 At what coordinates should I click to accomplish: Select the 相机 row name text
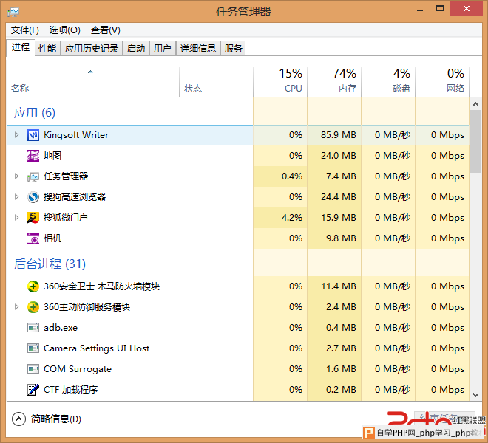[x=52, y=238]
